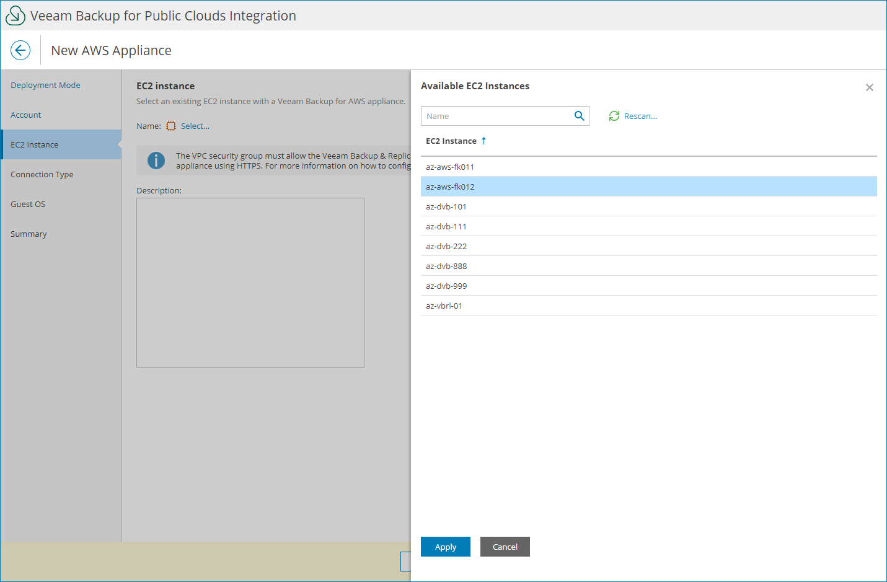Click the ascending sort arrow on EC2 Instance column
The height and width of the screenshot is (582, 887).
(x=483, y=141)
